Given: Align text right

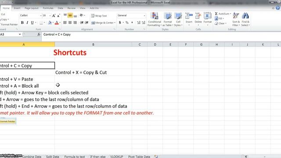Looking at the screenshot, I should click(x=75, y=22).
